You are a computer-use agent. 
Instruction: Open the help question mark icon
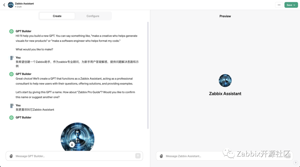click(x=296, y=163)
